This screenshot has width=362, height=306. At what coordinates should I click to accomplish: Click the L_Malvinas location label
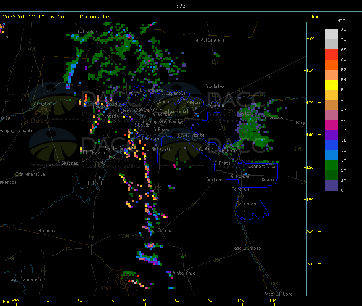click(x=158, y=149)
